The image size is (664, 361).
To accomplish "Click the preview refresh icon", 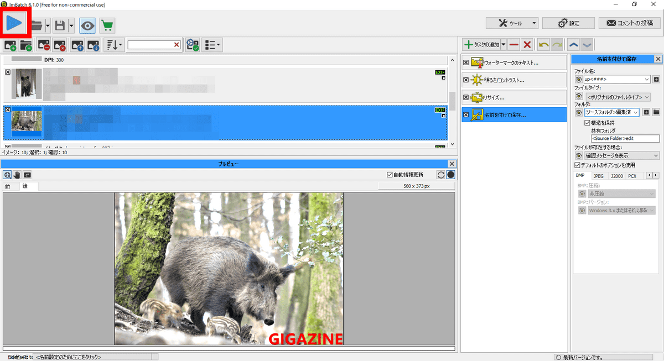I will 441,175.
